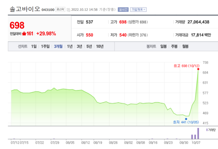
Task: Show the 주봉 weekly candle chart
Action: pos(174,46)
